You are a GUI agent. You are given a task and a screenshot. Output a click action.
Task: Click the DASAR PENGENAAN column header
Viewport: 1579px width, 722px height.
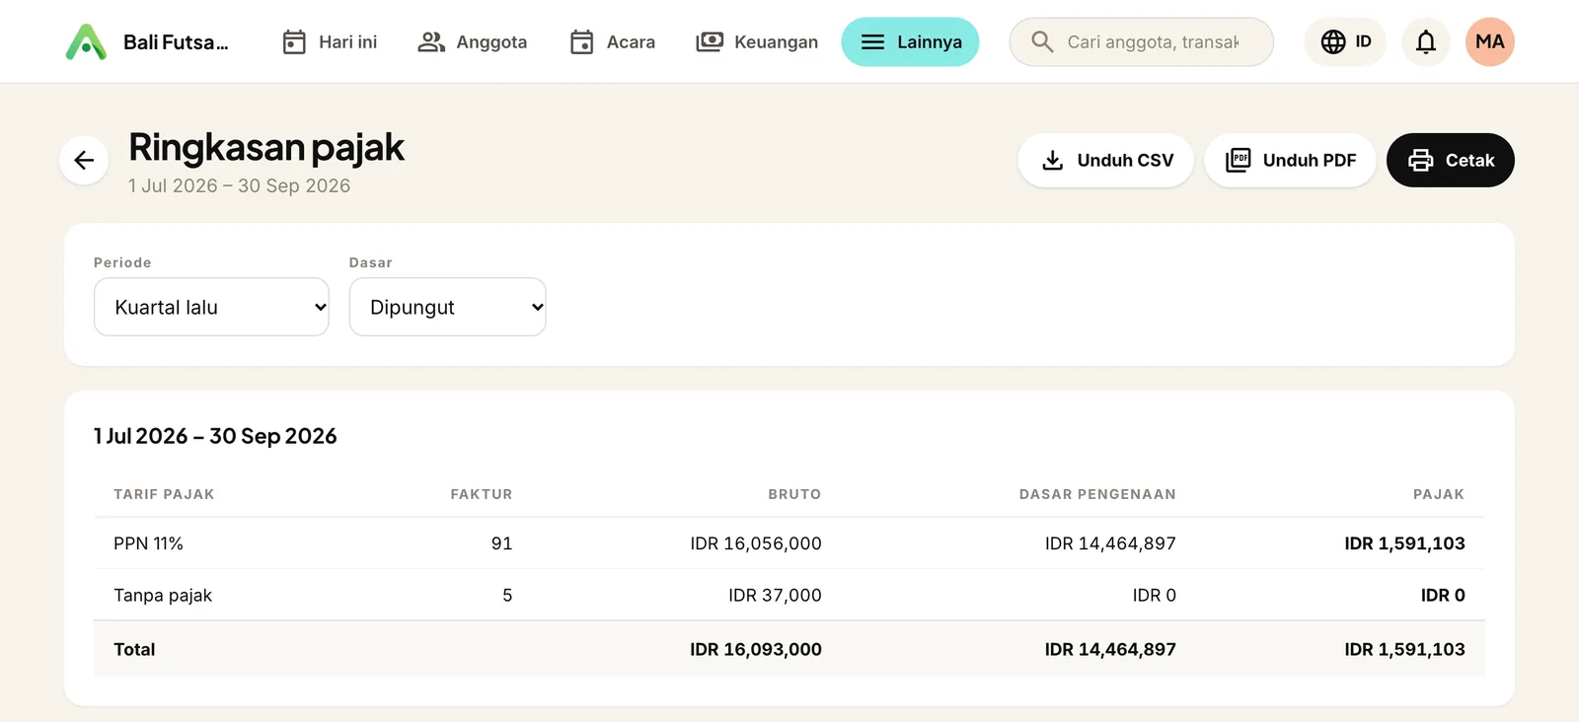[x=1097, y=494]
